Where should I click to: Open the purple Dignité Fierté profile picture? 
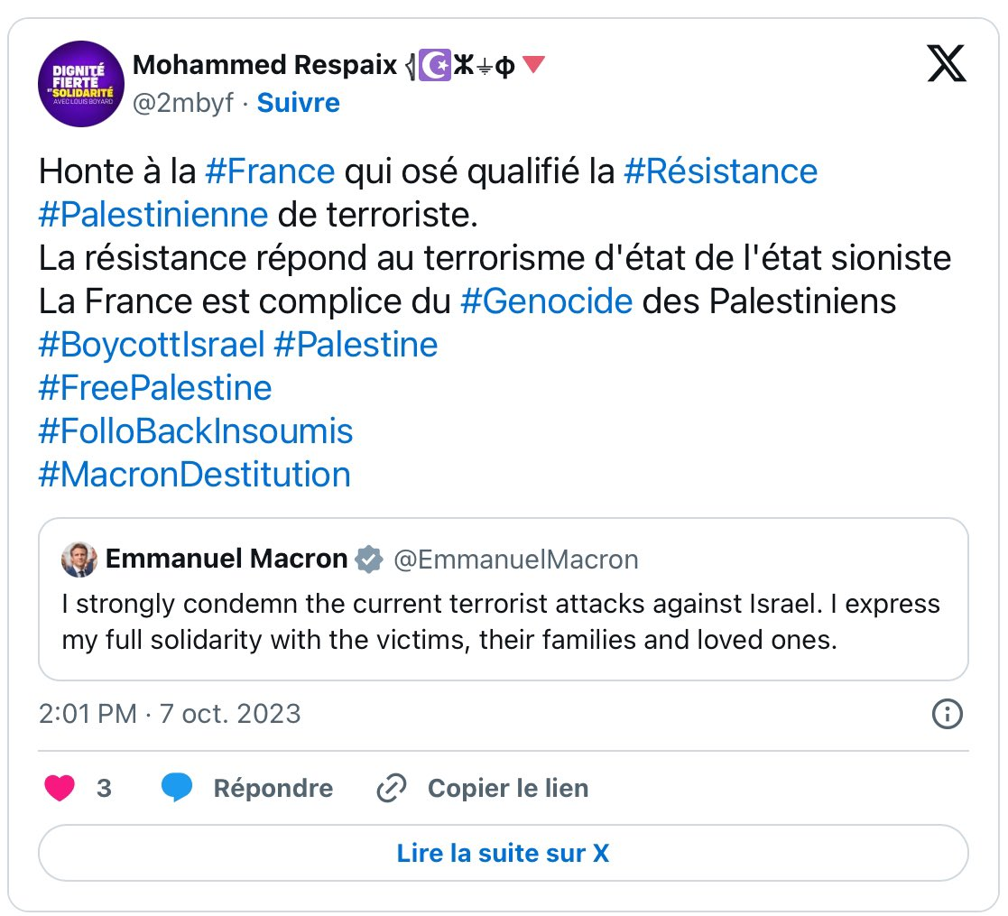click(x=80, y=84)
